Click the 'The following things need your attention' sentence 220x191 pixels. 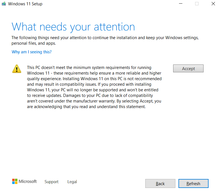coord(105,40)
